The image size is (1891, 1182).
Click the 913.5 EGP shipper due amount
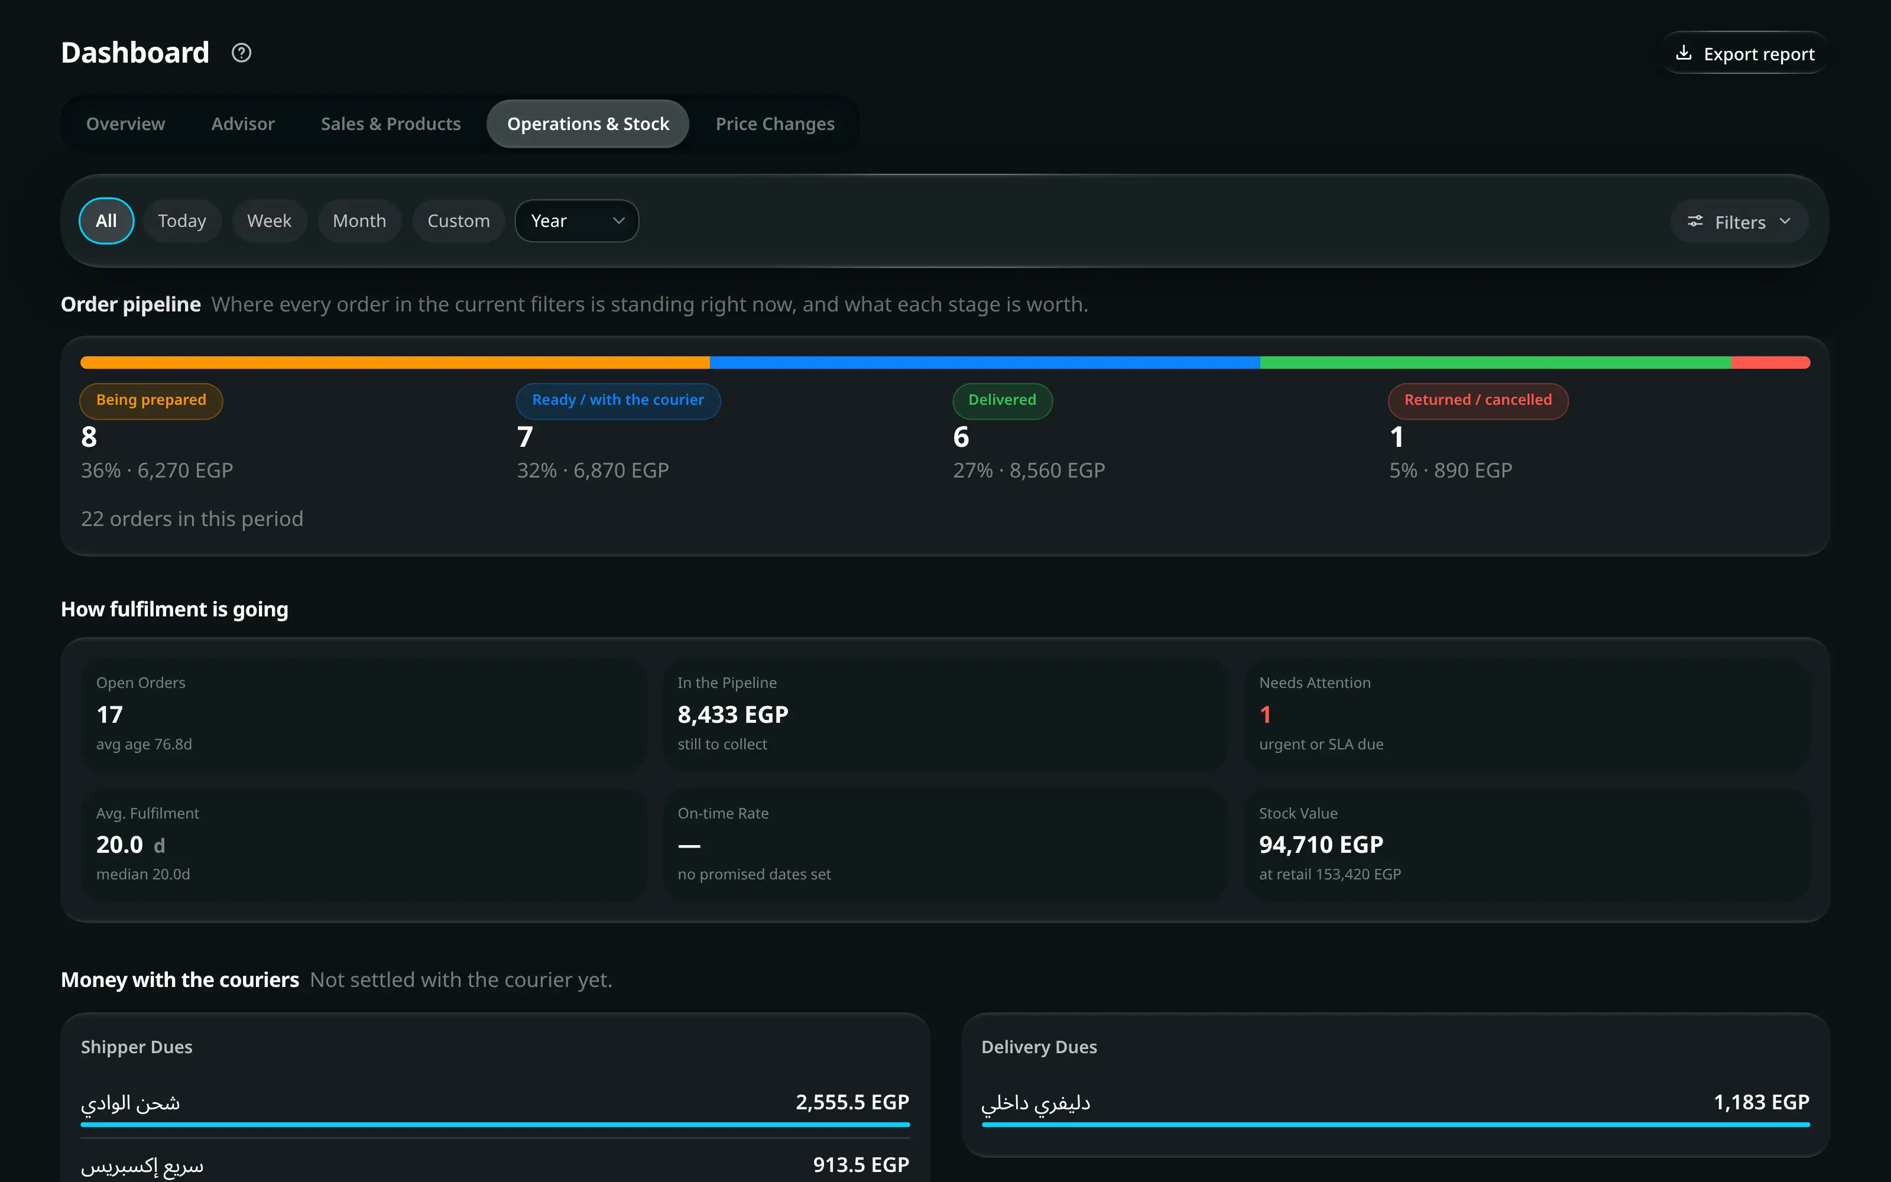[x=861, y=1165]
